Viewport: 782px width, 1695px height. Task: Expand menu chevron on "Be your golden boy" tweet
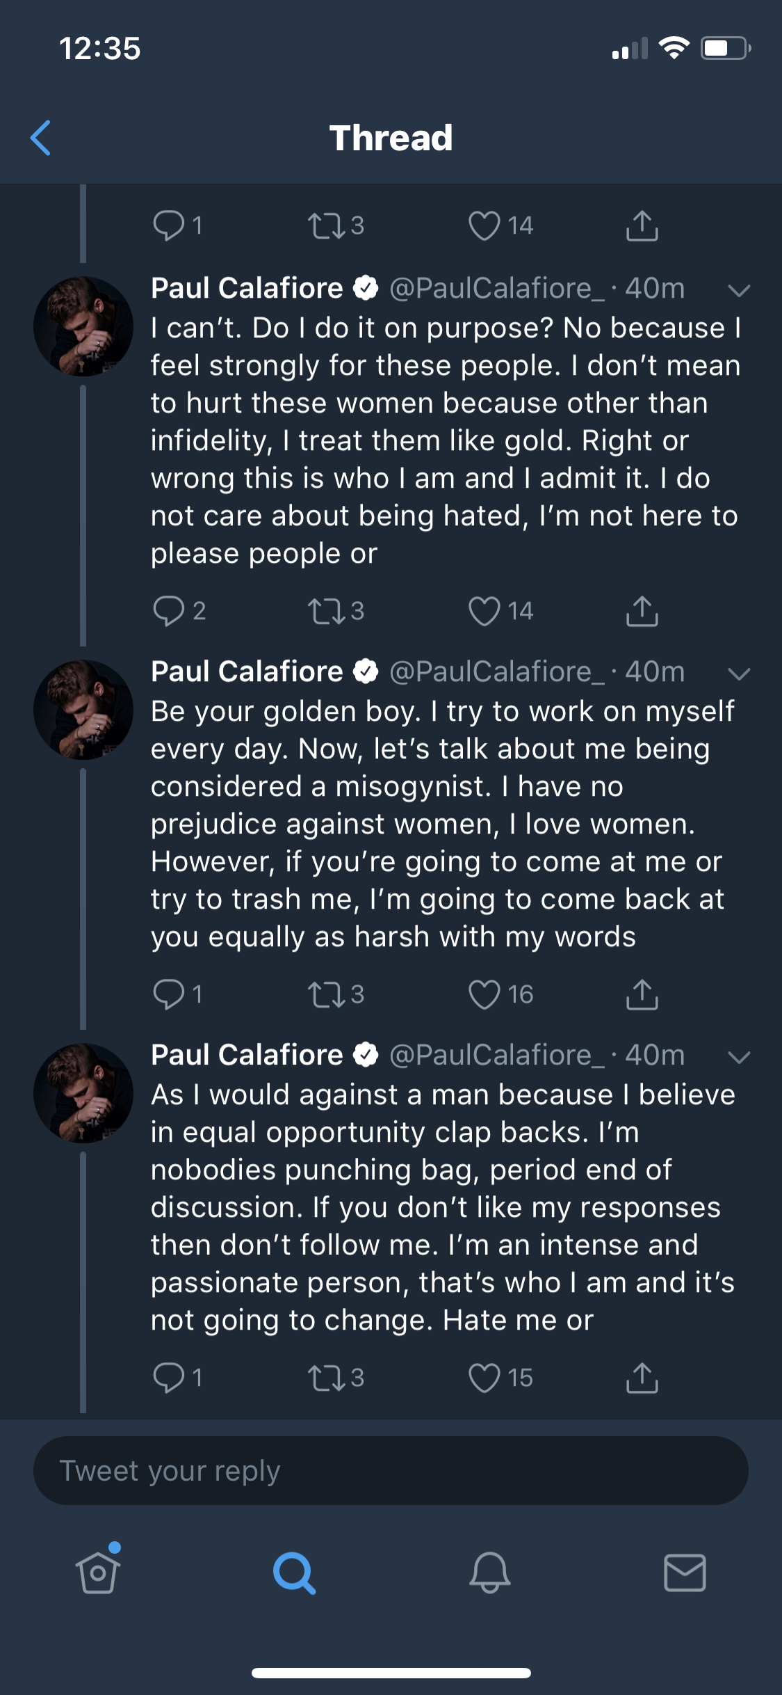(738, 674)
